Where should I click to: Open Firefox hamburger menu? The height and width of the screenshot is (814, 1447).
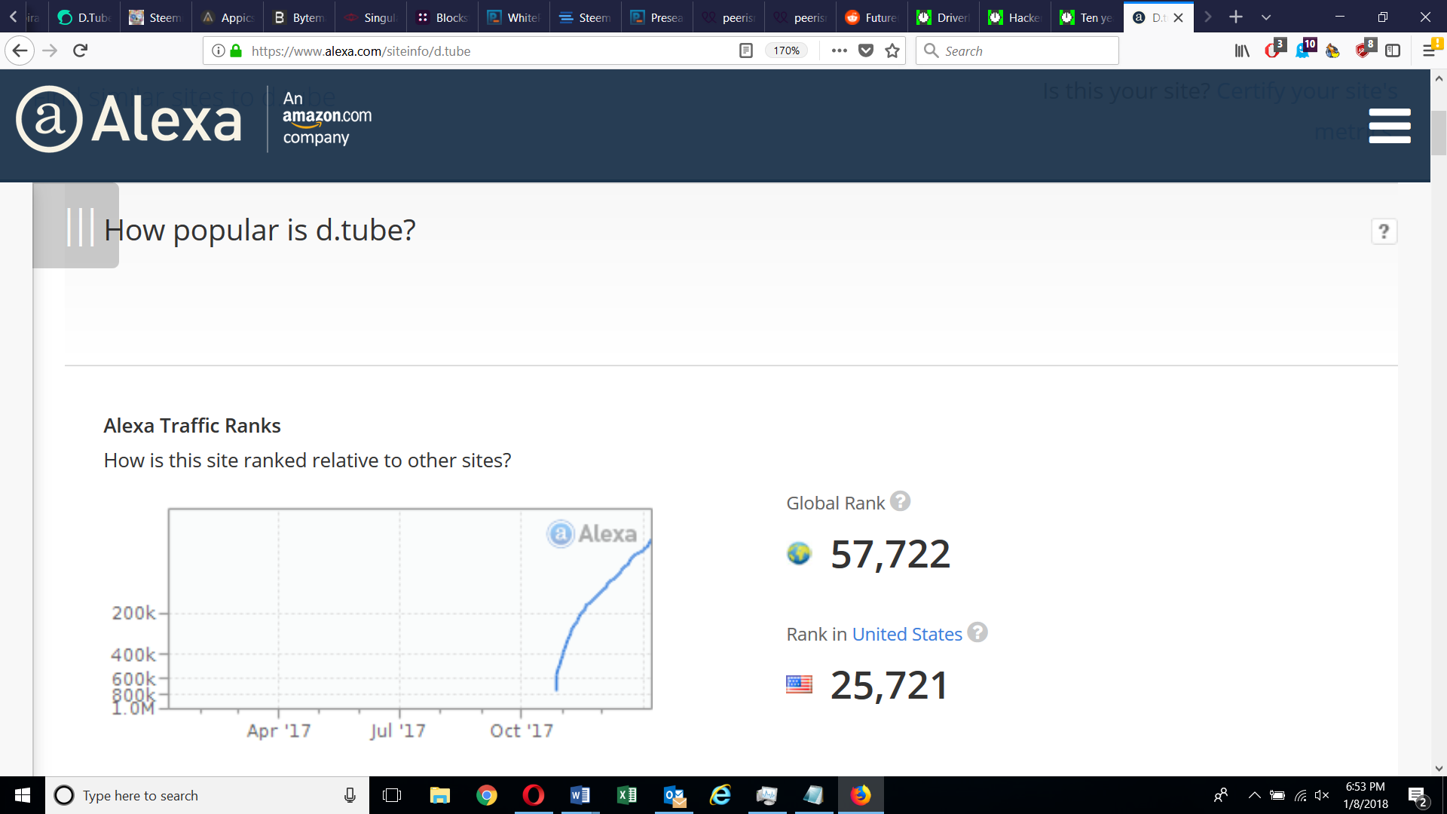1429,50
